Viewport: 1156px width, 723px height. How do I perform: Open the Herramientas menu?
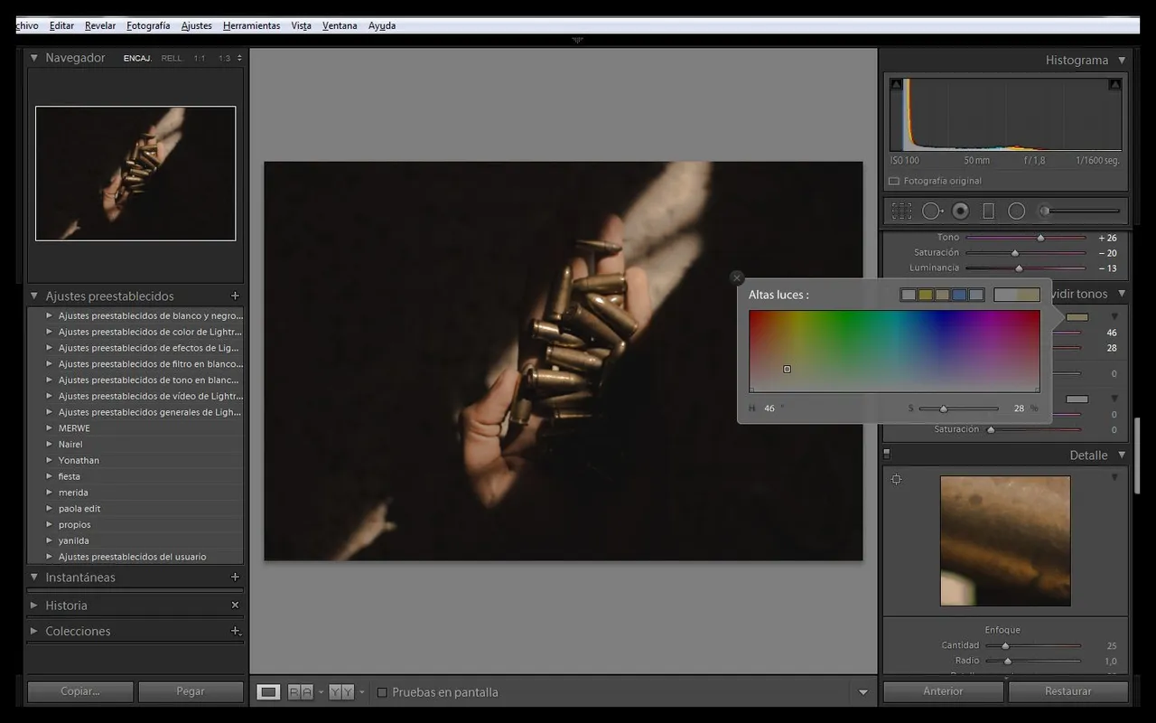(251, 25)
